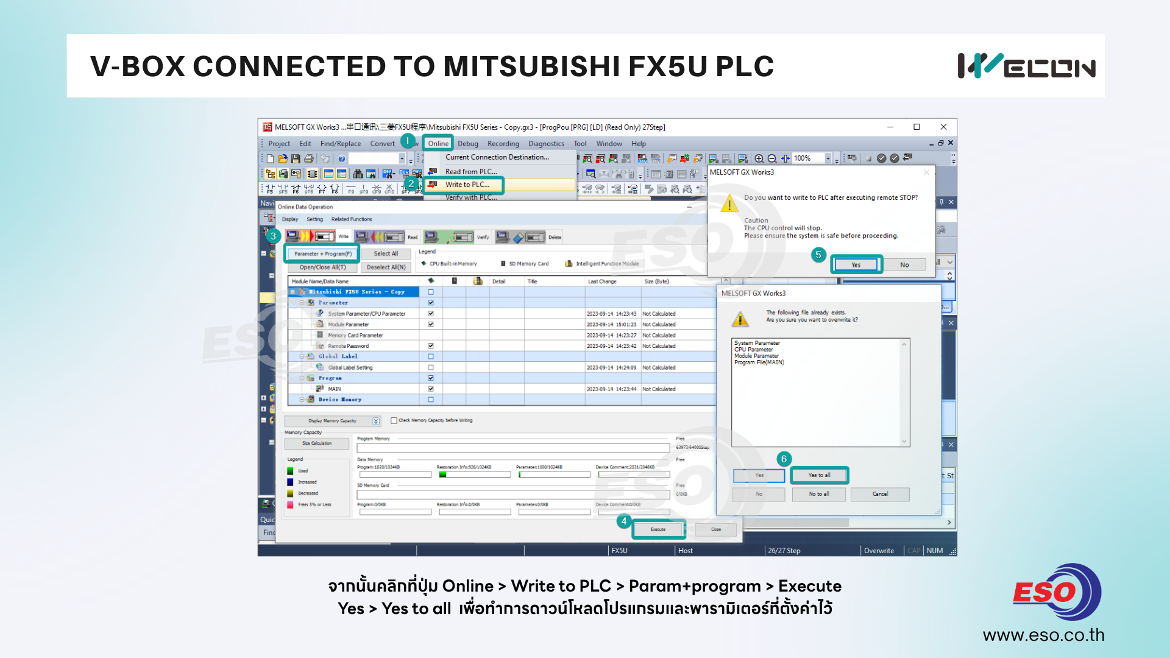Click the pink Free 5% or Less swatch
This screenshot has height=658, width=1170.
coord(290,504)
